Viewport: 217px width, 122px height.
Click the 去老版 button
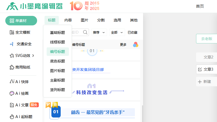coord(206,39)
